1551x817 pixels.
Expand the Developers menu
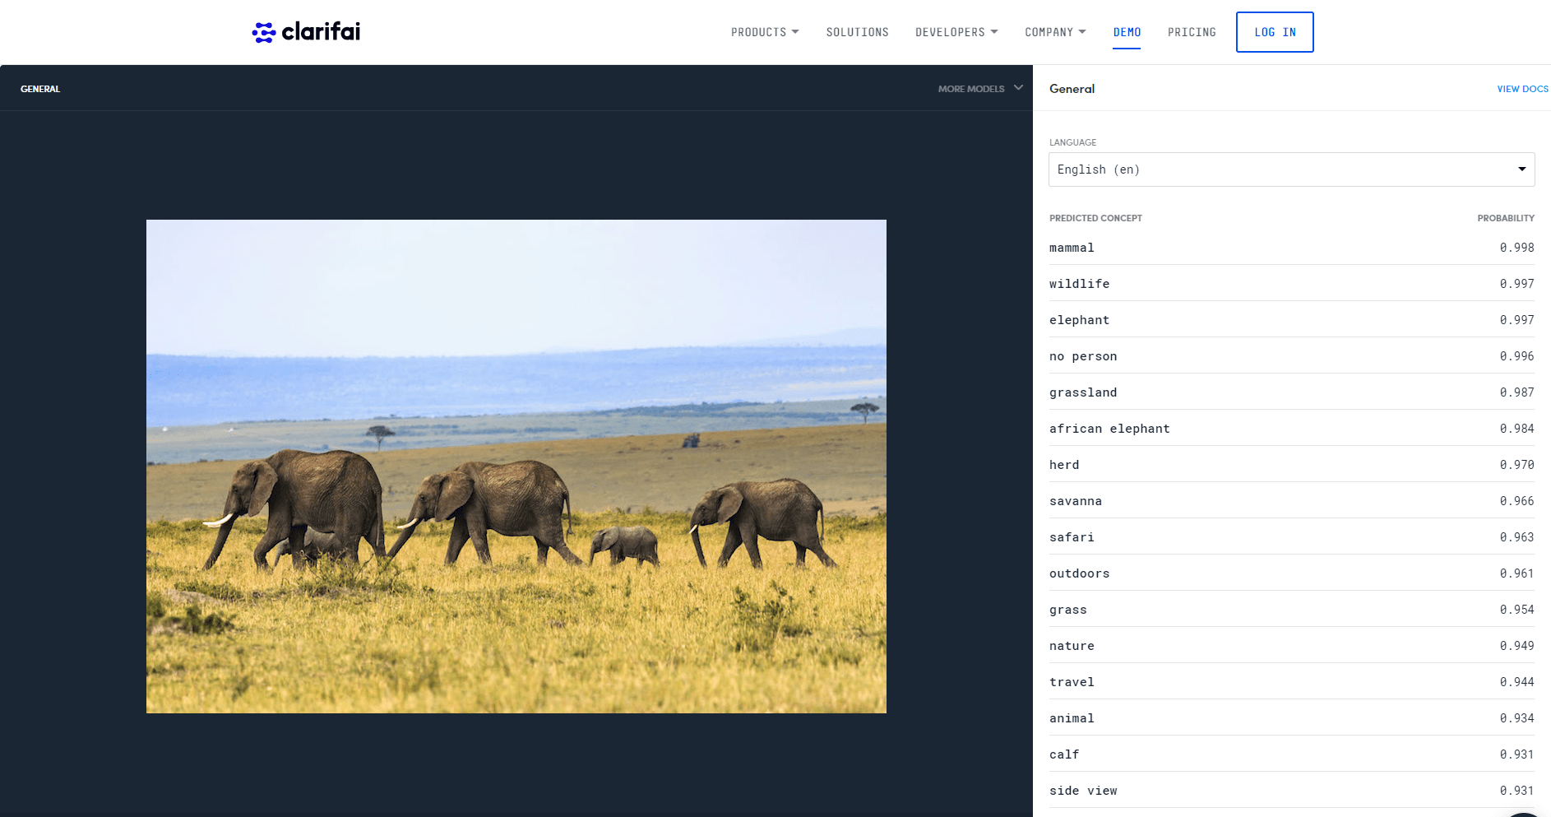[x=956, y=32]
